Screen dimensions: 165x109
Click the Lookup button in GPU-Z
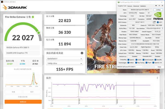[x=158, y=10]
